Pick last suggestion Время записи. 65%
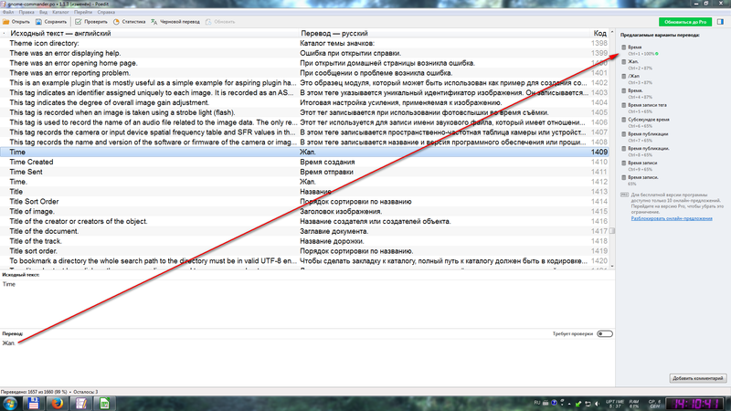Image resolution: width=731 pixels, height=411 pixels. point(641,180)
